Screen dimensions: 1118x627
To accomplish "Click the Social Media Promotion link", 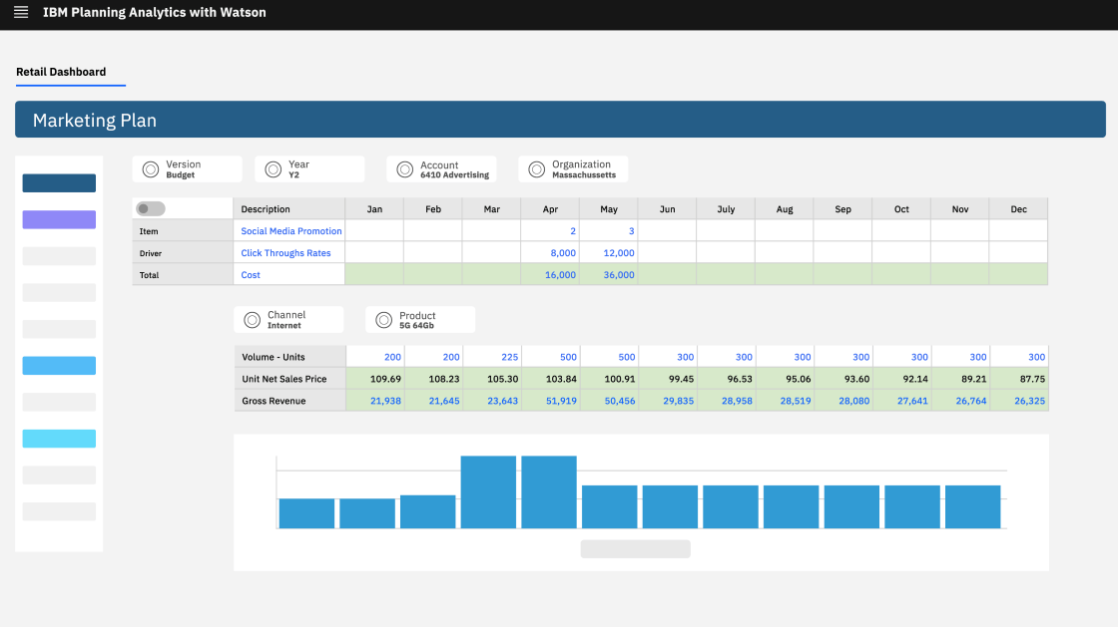I will pos(290,231).
